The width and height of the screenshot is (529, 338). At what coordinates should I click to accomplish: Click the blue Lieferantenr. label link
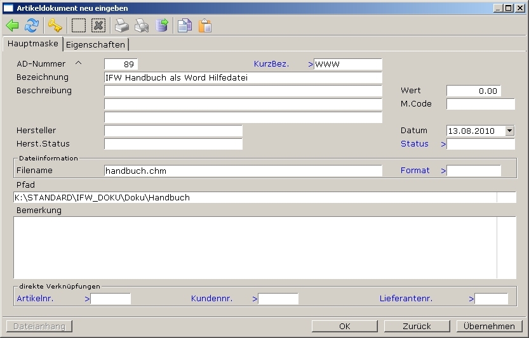pyautogui.click(x=406, y=298)
